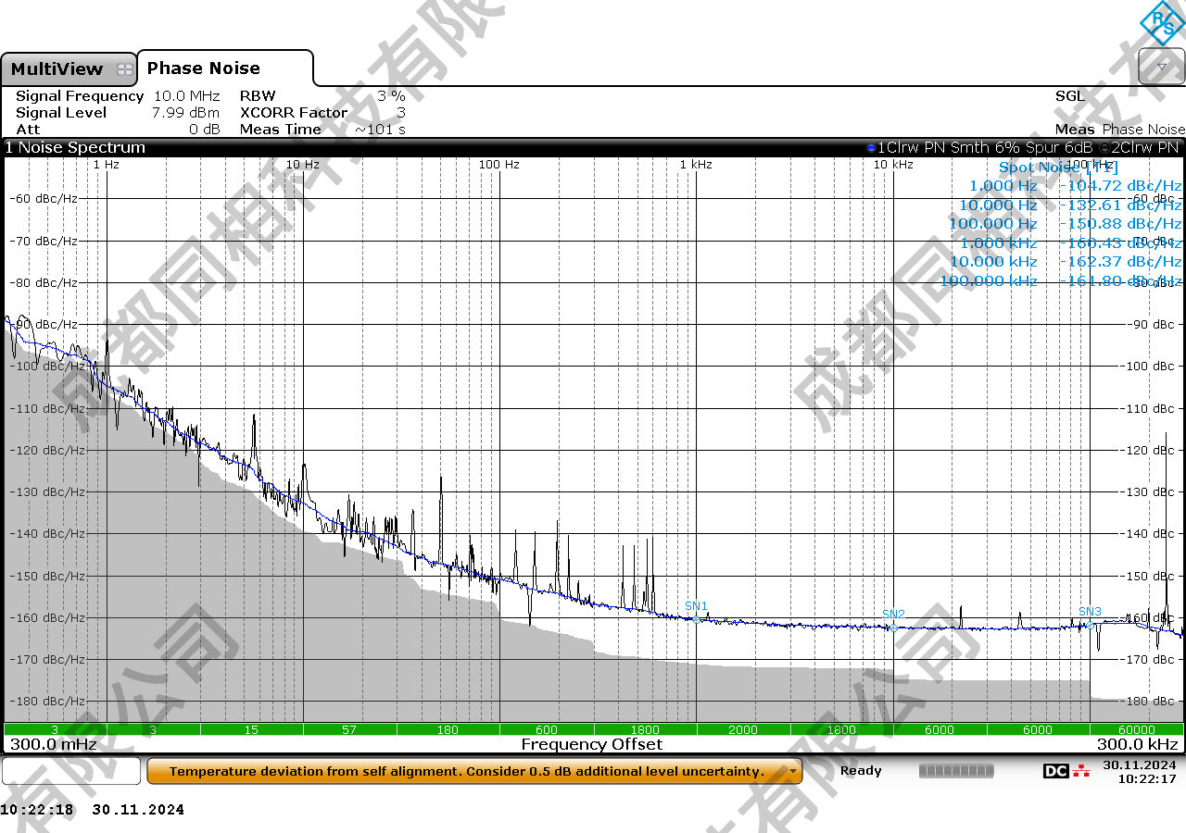Viewport: 1186px width, 833px height.
Task: Click the empty status input field
Action: (71, 771)
